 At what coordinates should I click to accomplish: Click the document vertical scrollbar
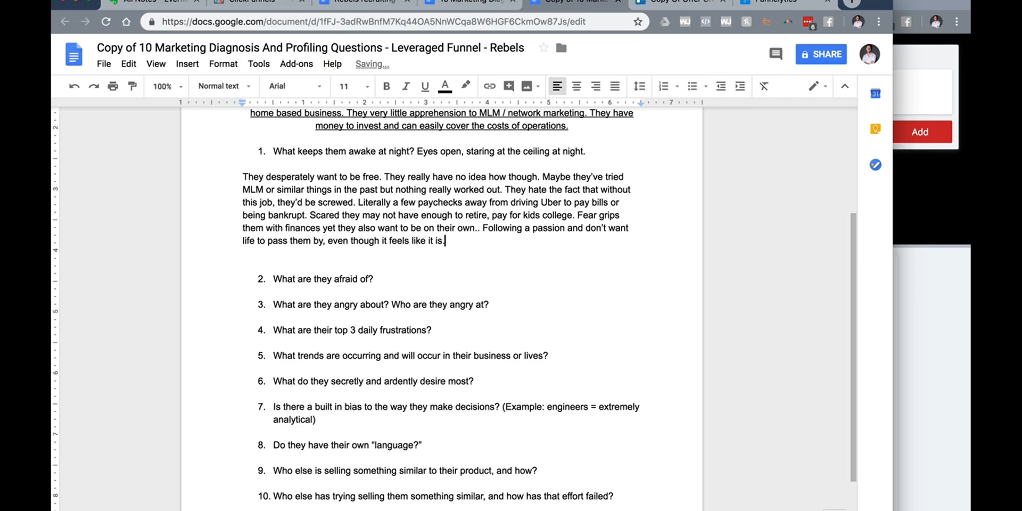pos(853,347)
